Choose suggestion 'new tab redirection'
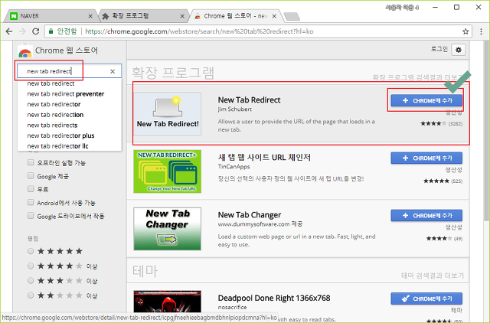This screenshot has width=490, height=323. 55,115
